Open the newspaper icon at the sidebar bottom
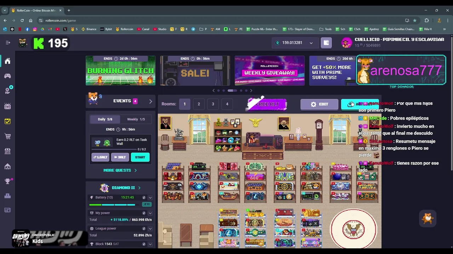Screen dimensions: 453x254 click(x=7, y=210)
